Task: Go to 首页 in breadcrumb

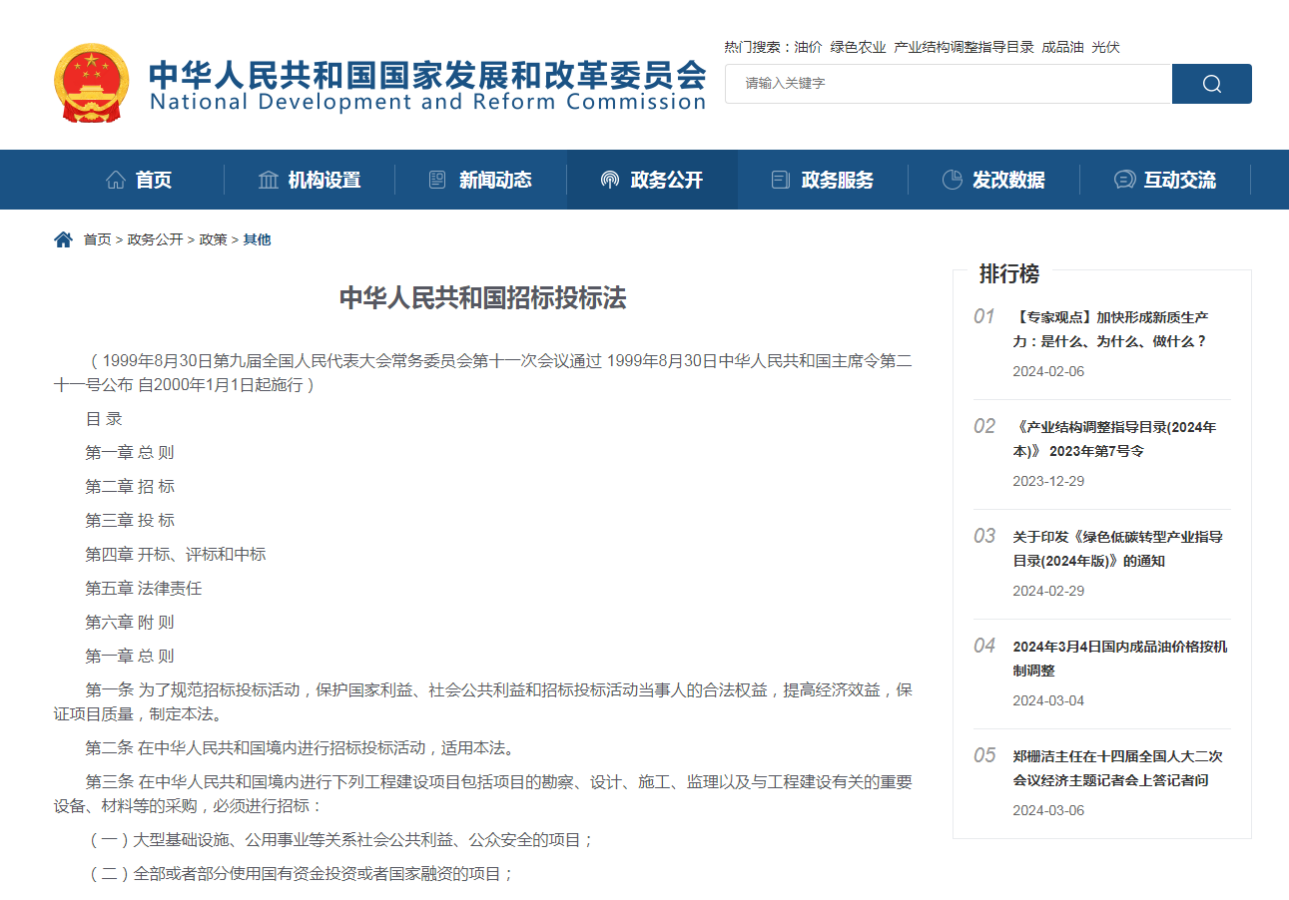Action: click(x=97, y=239)
